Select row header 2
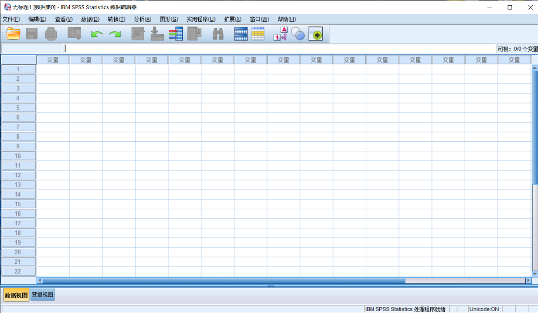Screen dimensions: 538x313 [18, 79]
